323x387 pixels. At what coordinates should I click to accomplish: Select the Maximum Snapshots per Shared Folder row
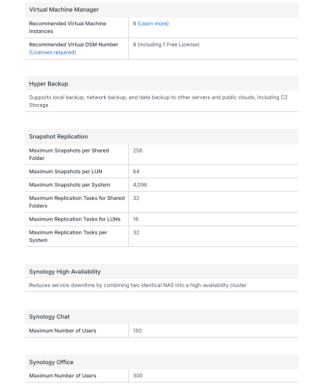pos(161,155)
